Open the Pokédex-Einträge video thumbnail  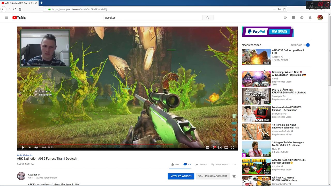256,114
